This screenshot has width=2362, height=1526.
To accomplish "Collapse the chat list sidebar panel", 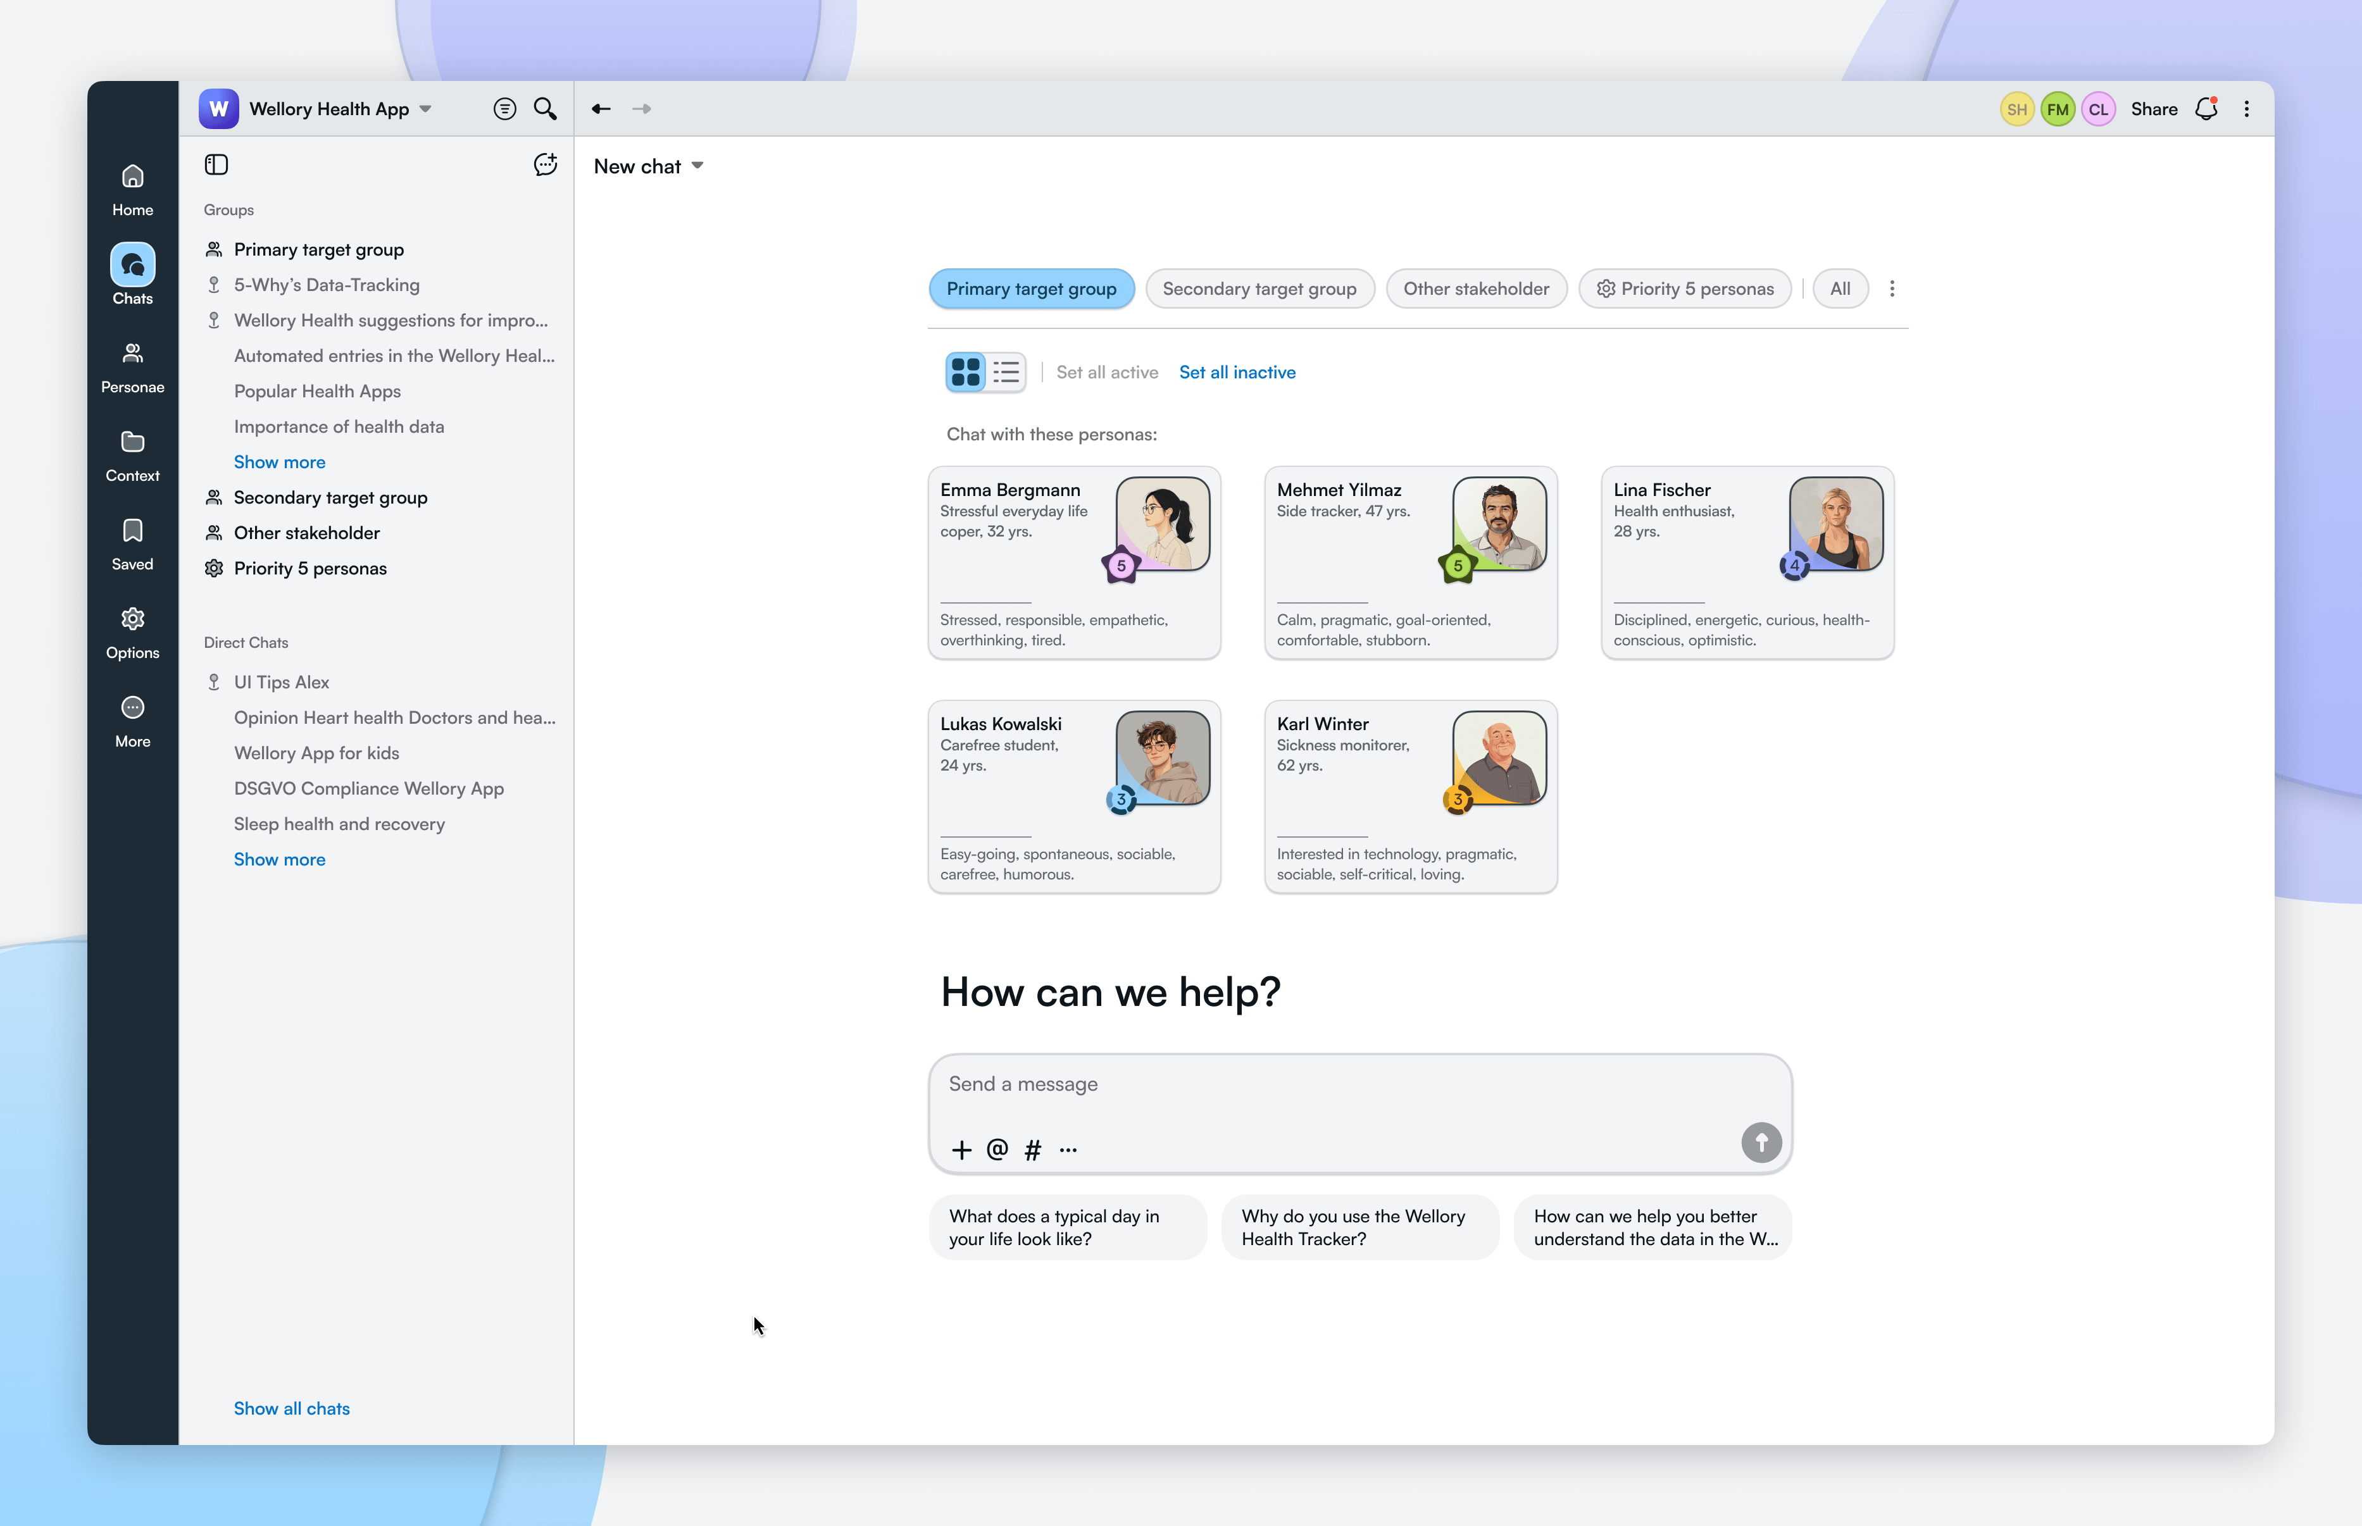I will pos(216,164).
